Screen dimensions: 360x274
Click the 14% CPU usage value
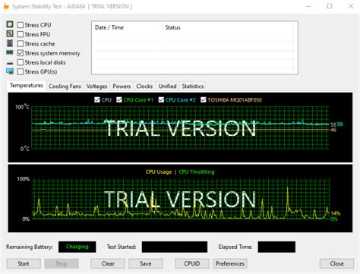coord(336,213)
